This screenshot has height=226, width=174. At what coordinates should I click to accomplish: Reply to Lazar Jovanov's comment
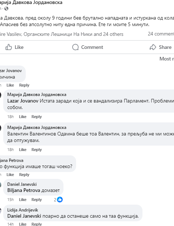(x=24, y=85)
